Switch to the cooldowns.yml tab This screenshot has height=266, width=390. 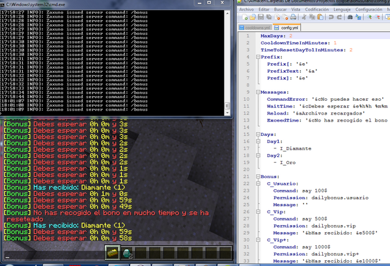click(x=255, y=27)
